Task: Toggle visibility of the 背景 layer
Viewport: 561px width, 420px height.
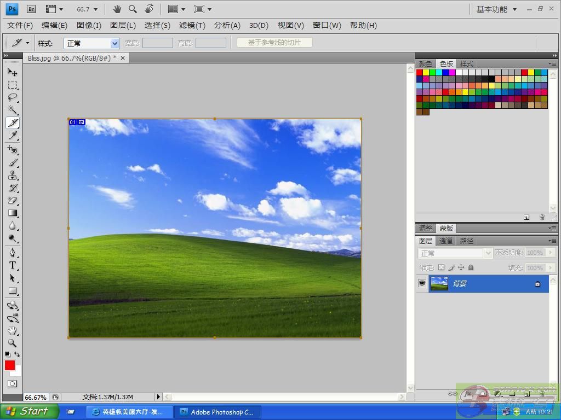Action: 422,284
